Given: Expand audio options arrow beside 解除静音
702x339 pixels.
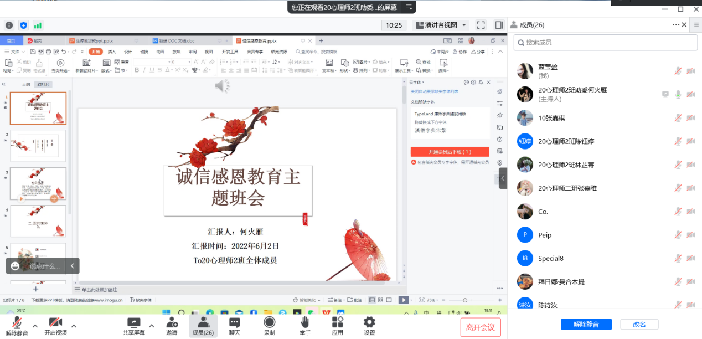Looking at the screenshot, I should [x=35, y=326].
